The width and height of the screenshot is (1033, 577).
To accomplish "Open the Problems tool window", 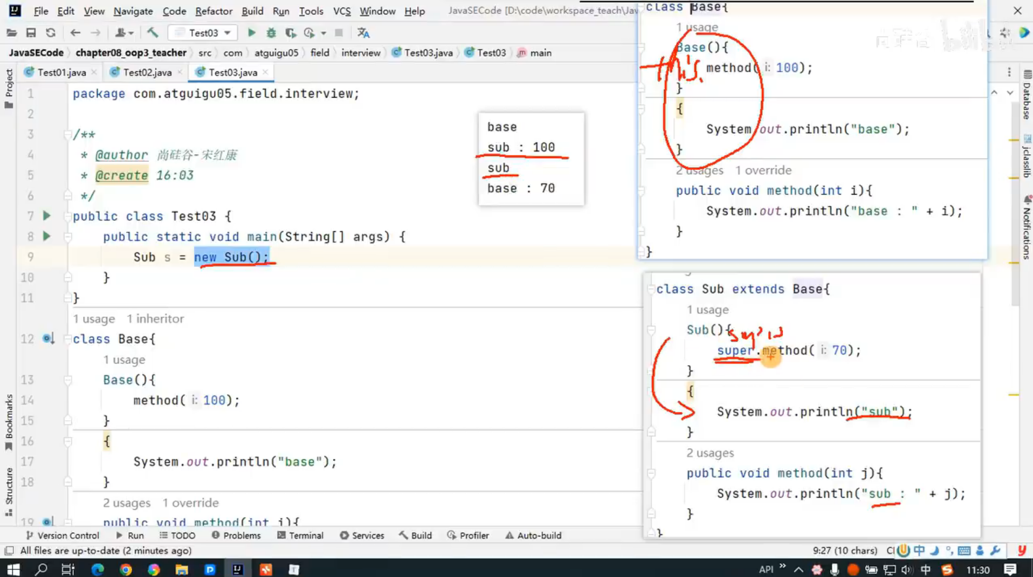I will click(236, 535).
